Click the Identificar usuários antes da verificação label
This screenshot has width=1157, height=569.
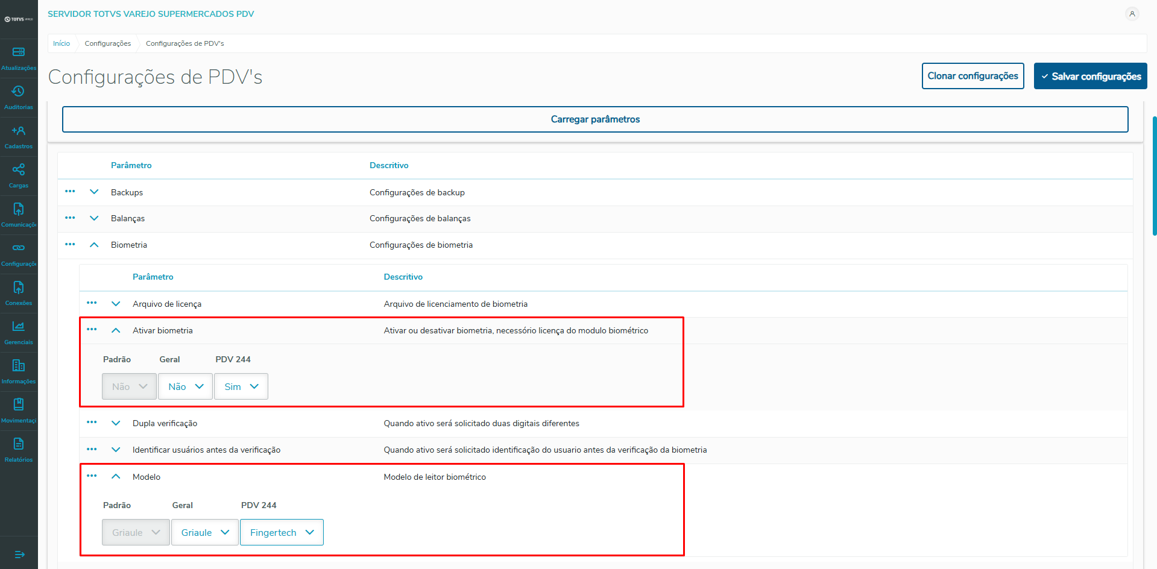point(207,450)
